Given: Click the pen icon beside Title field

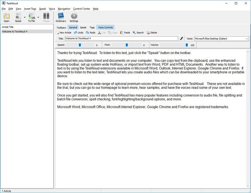Looking at the screenshot, I should pyautogui.click(x=181, y=38).
